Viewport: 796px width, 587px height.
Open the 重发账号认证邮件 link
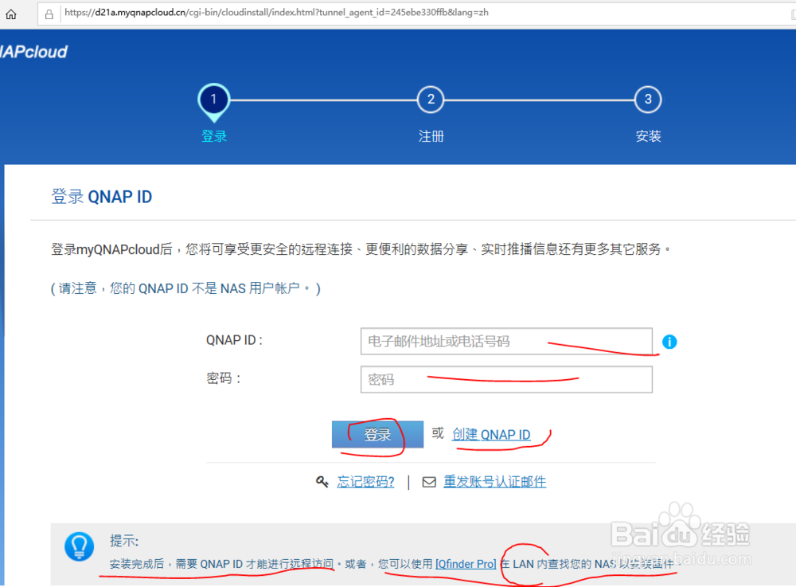pyautogui.click(x=494, y=481)
